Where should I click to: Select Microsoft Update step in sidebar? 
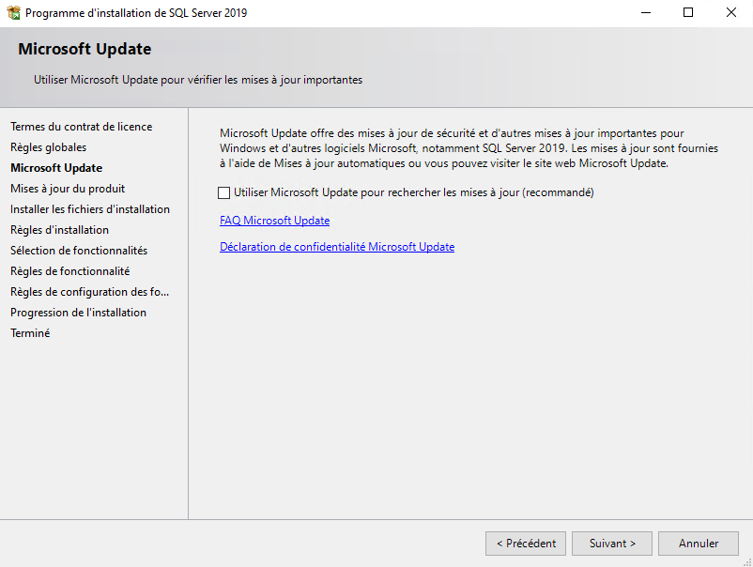tap(56, 168)
